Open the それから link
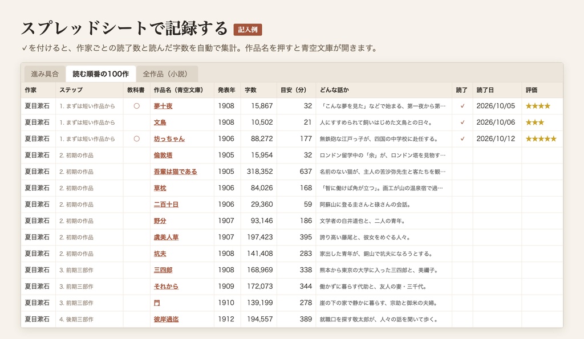The image size is (584, 339). [166, 286]
